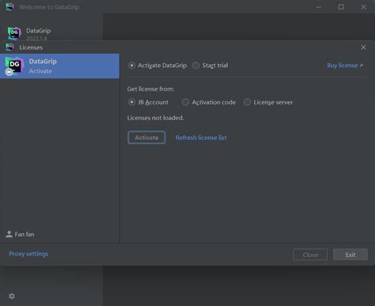The height and width of the screenshot is (306, 375).
Task: Close the Welcome to DataGrip window
Action: tap(363, 7)
